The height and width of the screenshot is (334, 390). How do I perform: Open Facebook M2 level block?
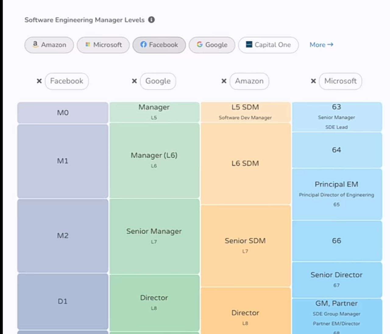[63, 236]
